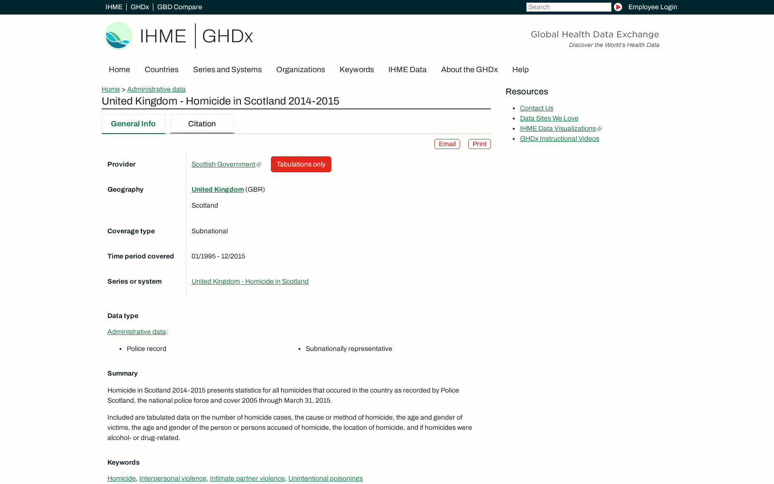Open the GHDx link in top bar

pos(140,7)
